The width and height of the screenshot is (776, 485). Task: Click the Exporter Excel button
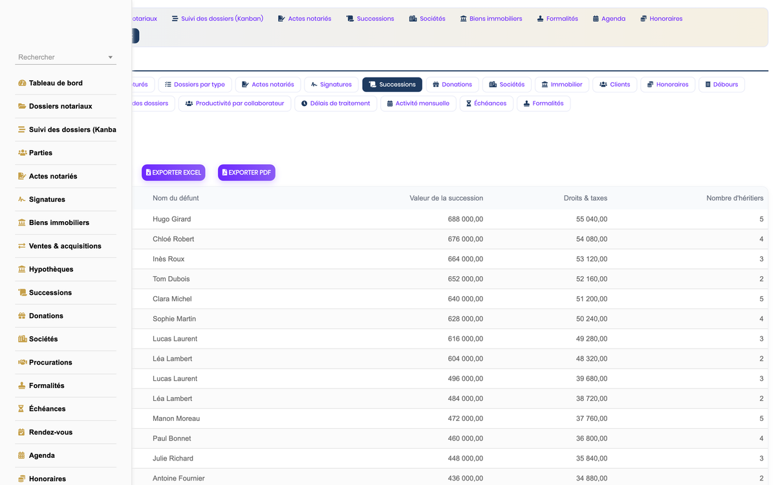(173, 173)
